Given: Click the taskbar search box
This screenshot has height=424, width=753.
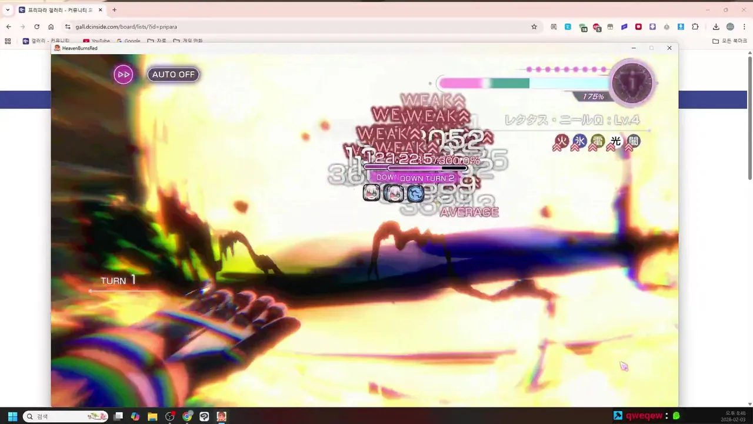Looking at the screenshot, I should (65, 416).
